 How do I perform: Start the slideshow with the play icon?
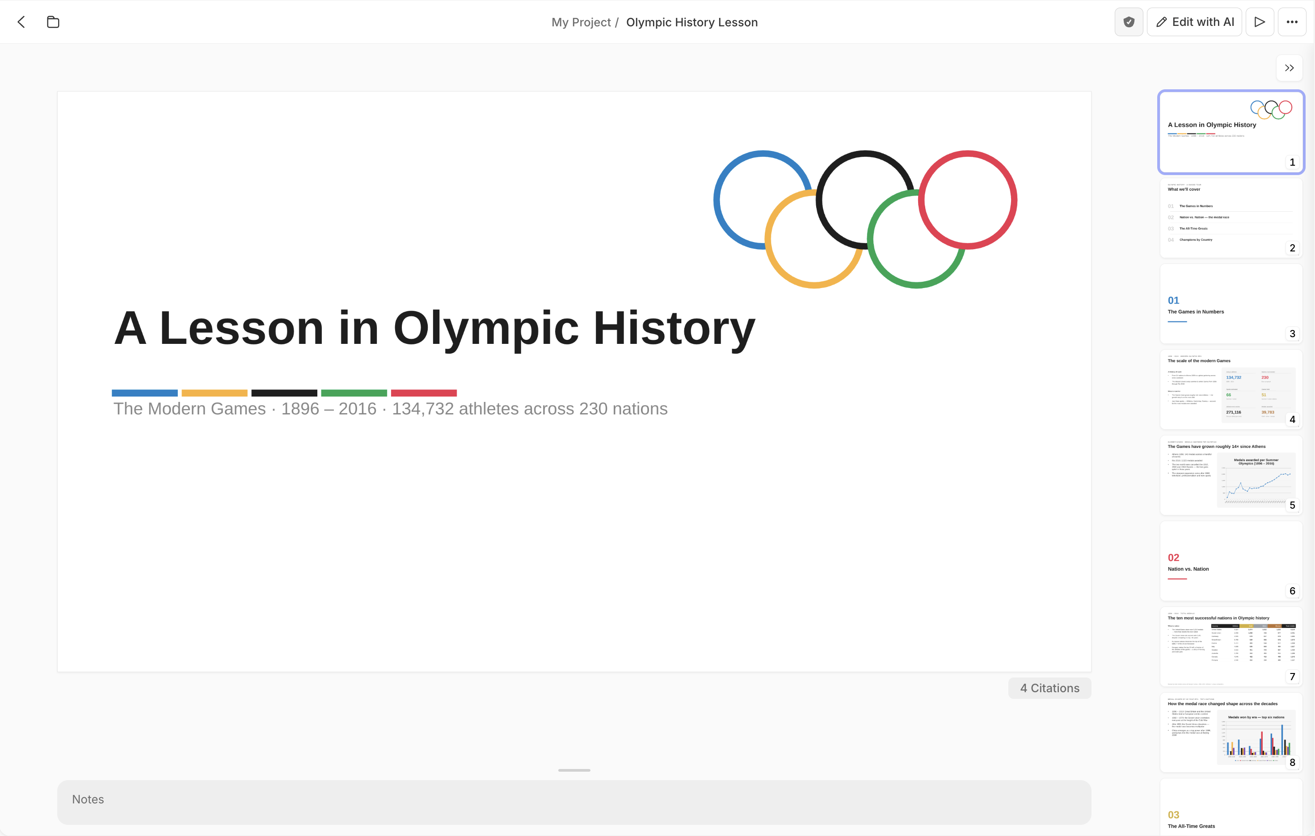(1260, 22)
